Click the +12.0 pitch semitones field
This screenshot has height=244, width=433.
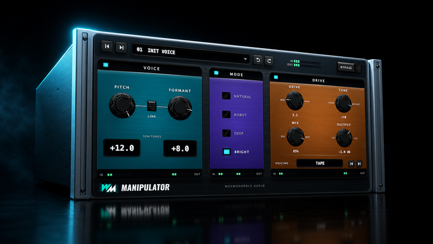point(122,148)
